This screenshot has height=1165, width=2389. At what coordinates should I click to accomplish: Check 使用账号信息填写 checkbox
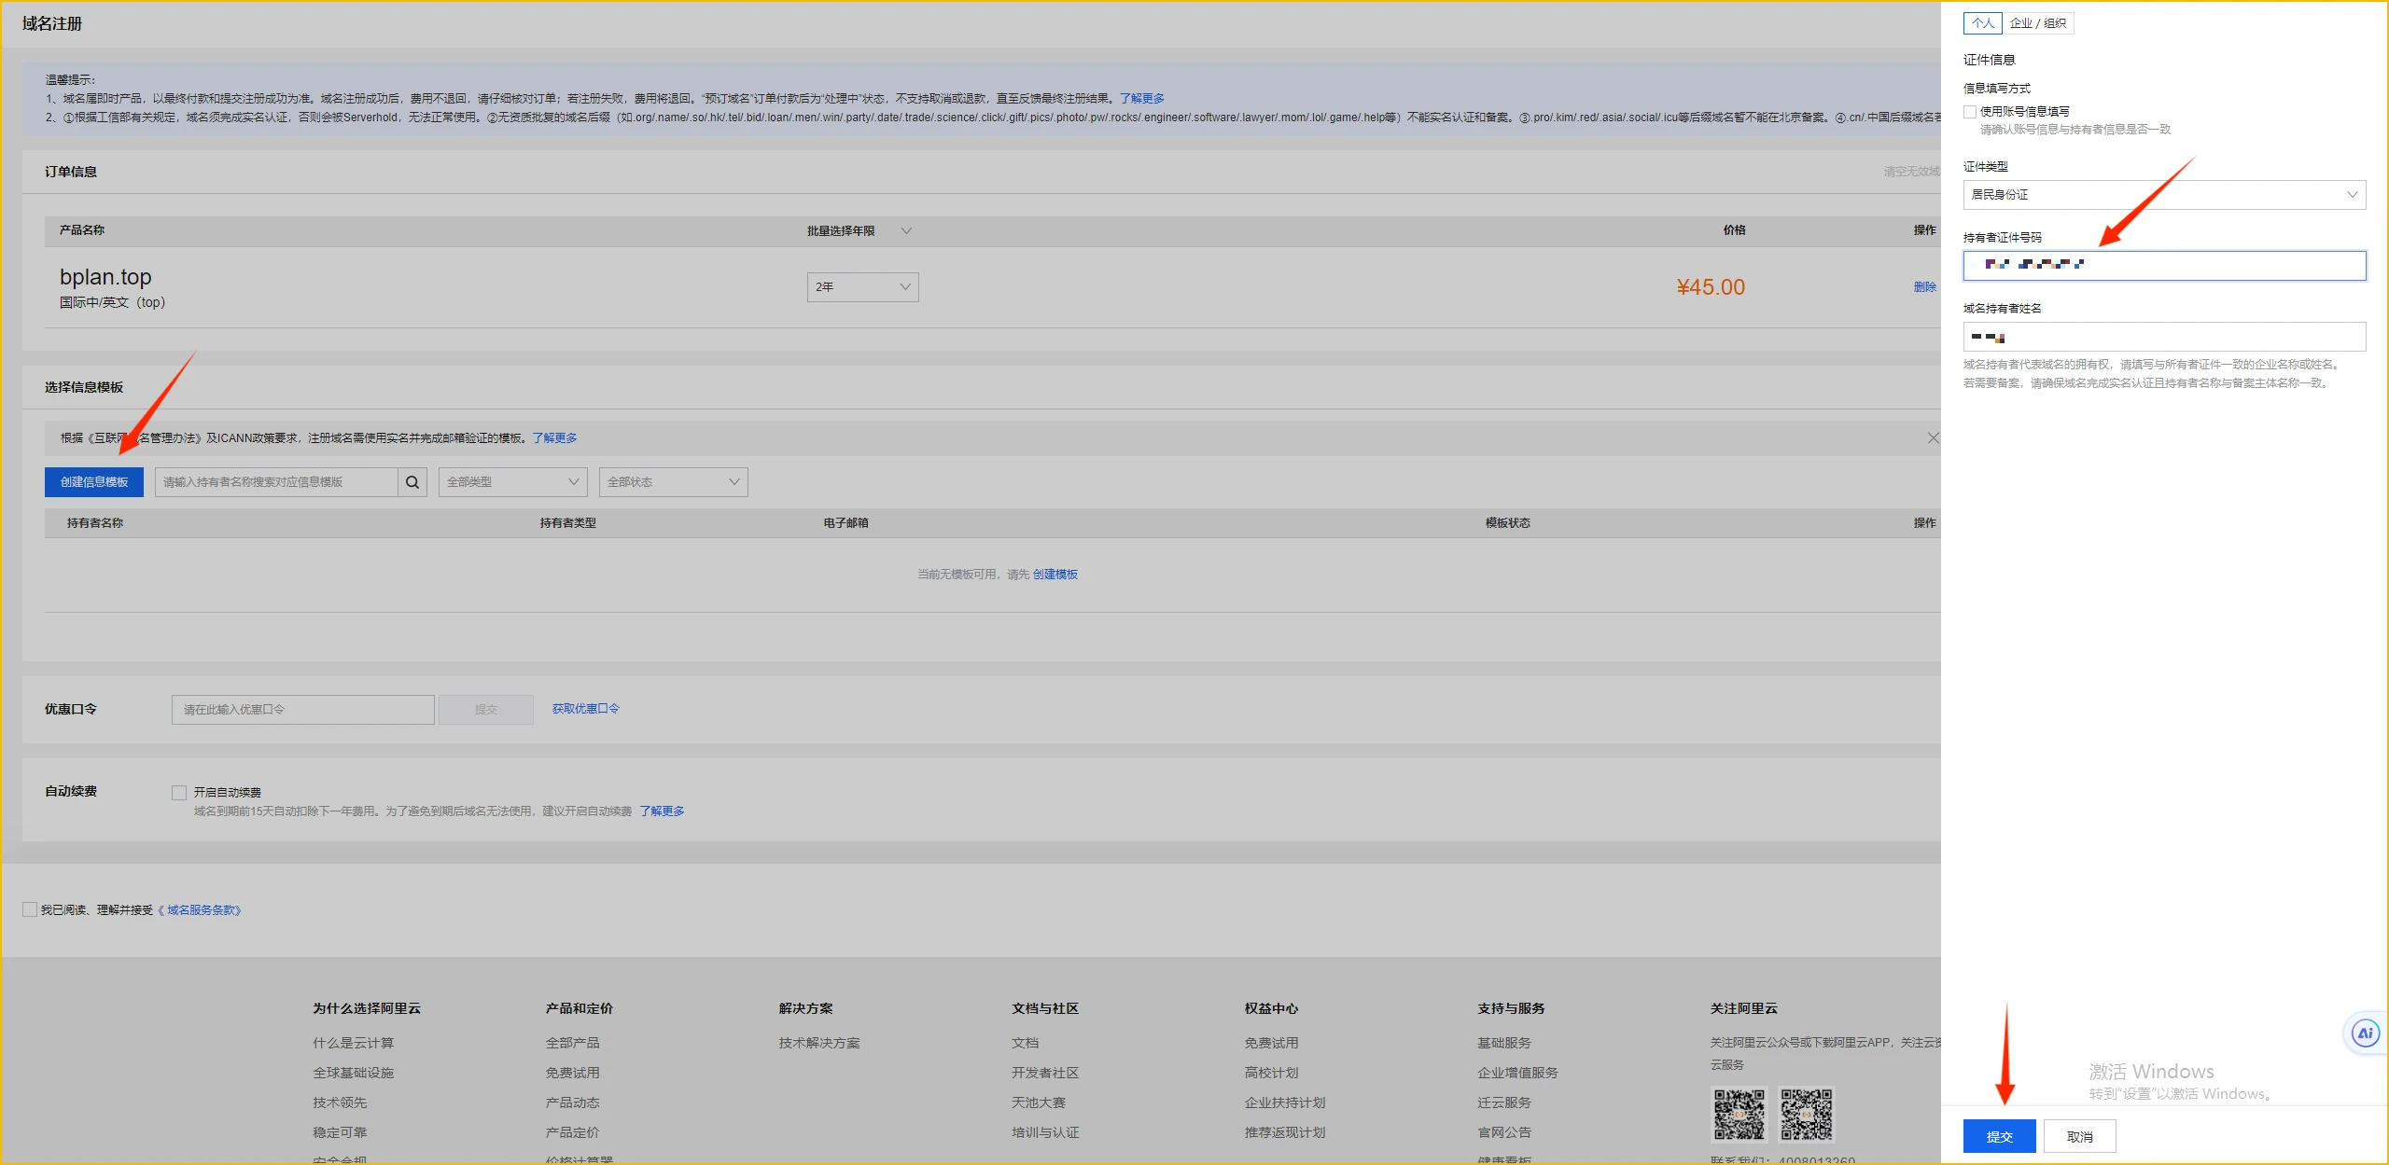click(1970, 112)
